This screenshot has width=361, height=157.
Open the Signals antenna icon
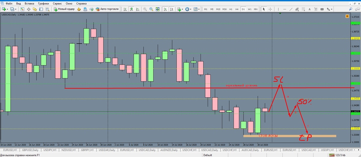coord(91,9)
